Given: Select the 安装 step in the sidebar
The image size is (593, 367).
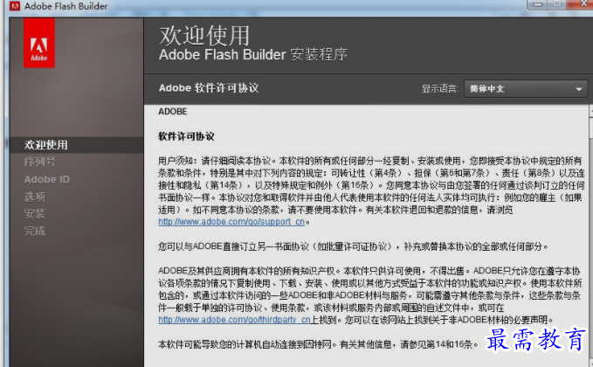Looking at the screenshot, I should coord(35,214).
